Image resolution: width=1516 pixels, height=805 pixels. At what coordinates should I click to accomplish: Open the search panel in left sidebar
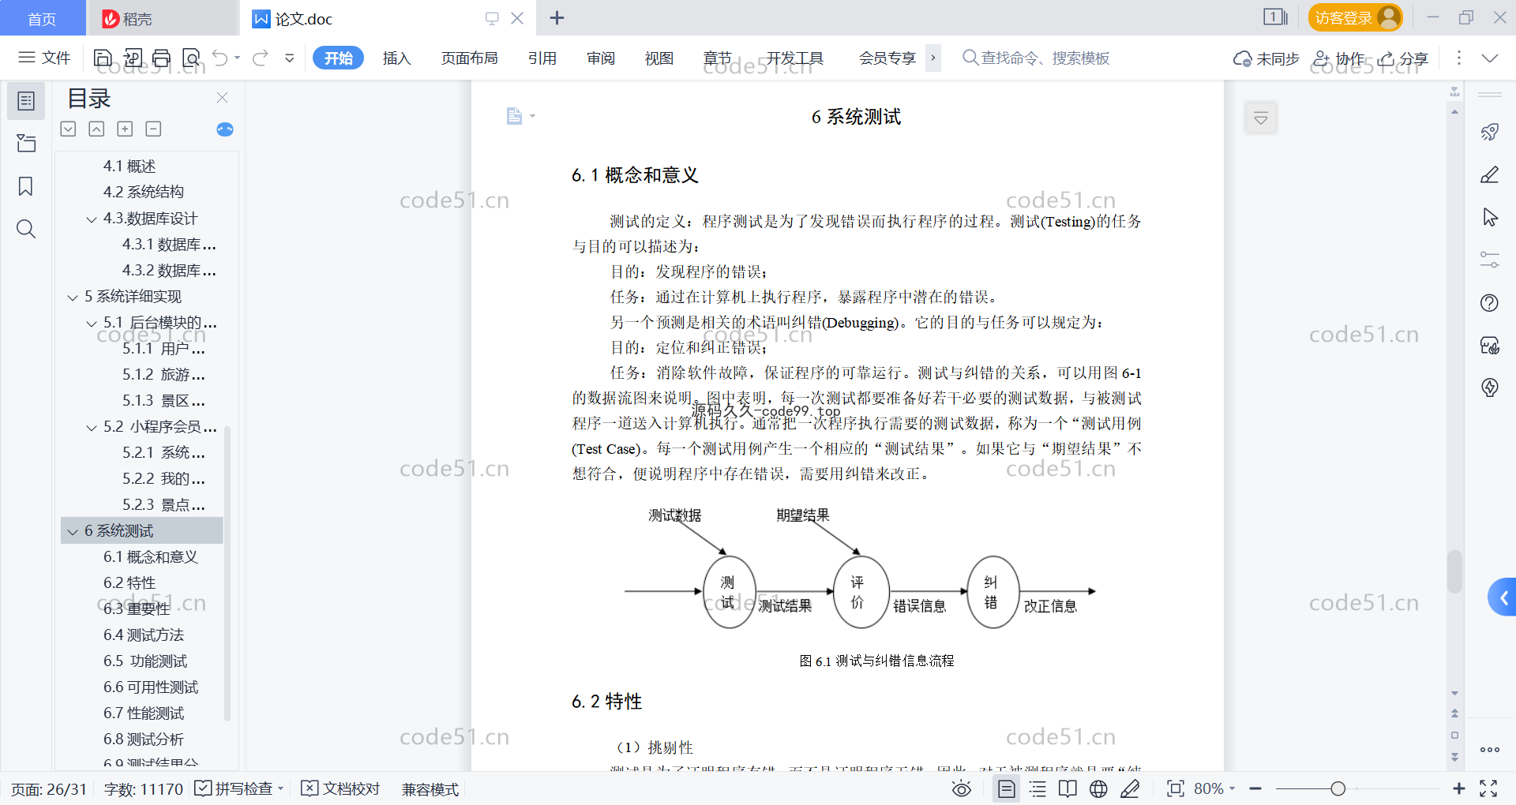click(26, 229)
